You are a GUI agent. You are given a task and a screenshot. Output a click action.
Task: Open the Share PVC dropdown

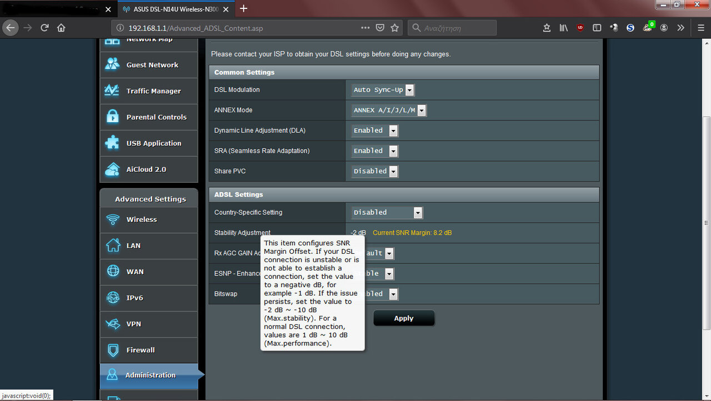pyautogui.click(x=375, y=172)
